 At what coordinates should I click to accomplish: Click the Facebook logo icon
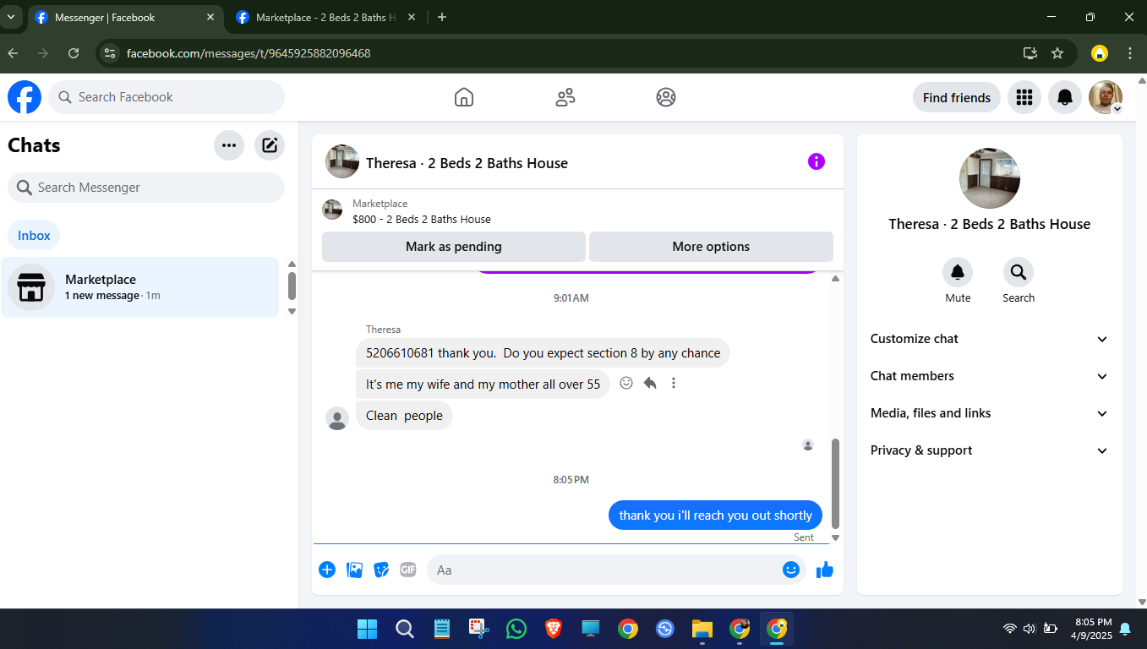(x=25, y=97)
